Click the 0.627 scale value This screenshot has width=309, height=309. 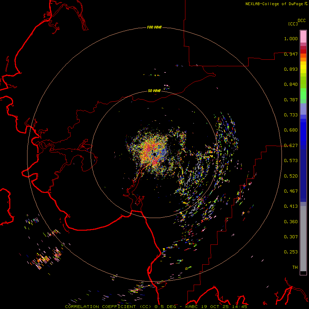(x=291, y=146)
